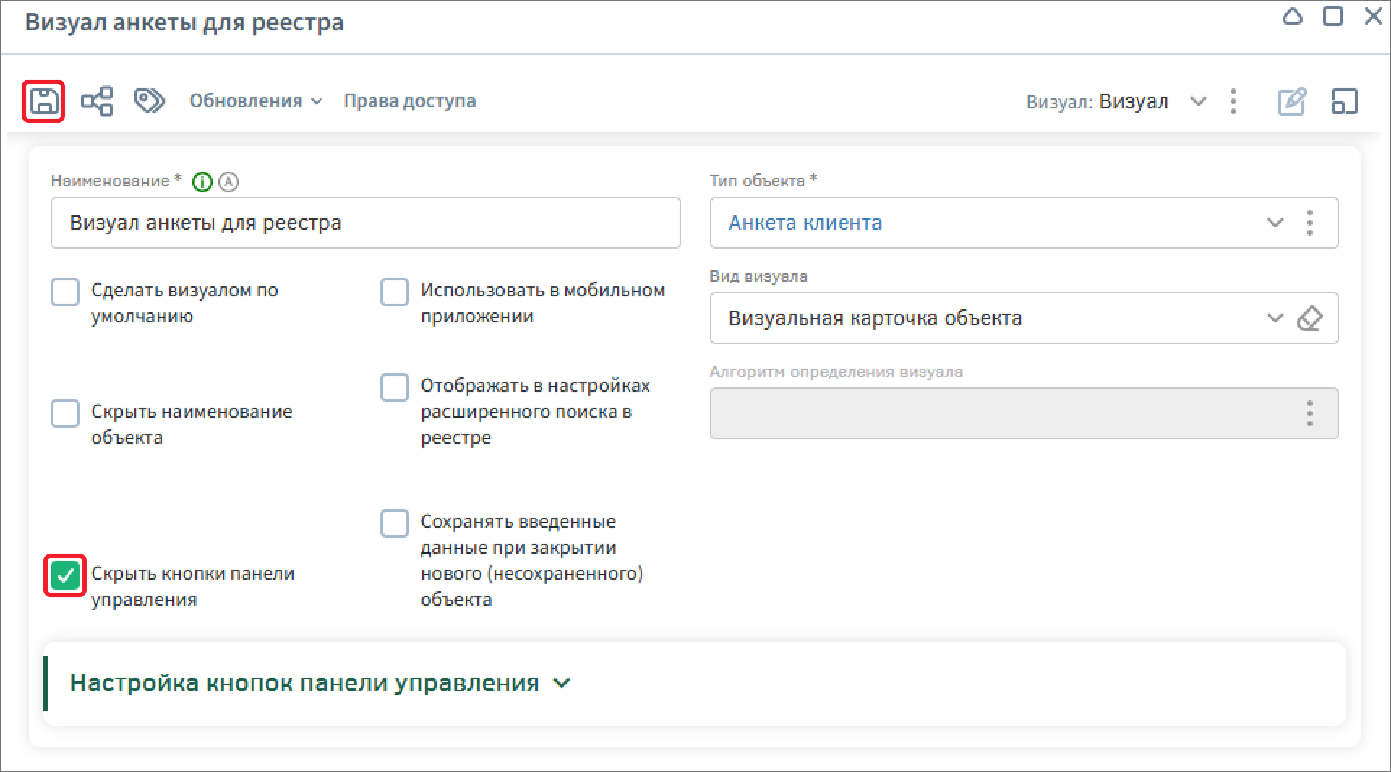Click the tags icon in toolbar
The width and height of the screenshot is (1391, 772).
click(x=150, y=101)
